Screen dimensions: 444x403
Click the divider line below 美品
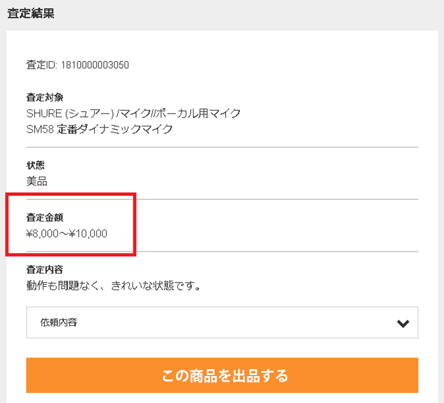[222, 199]
